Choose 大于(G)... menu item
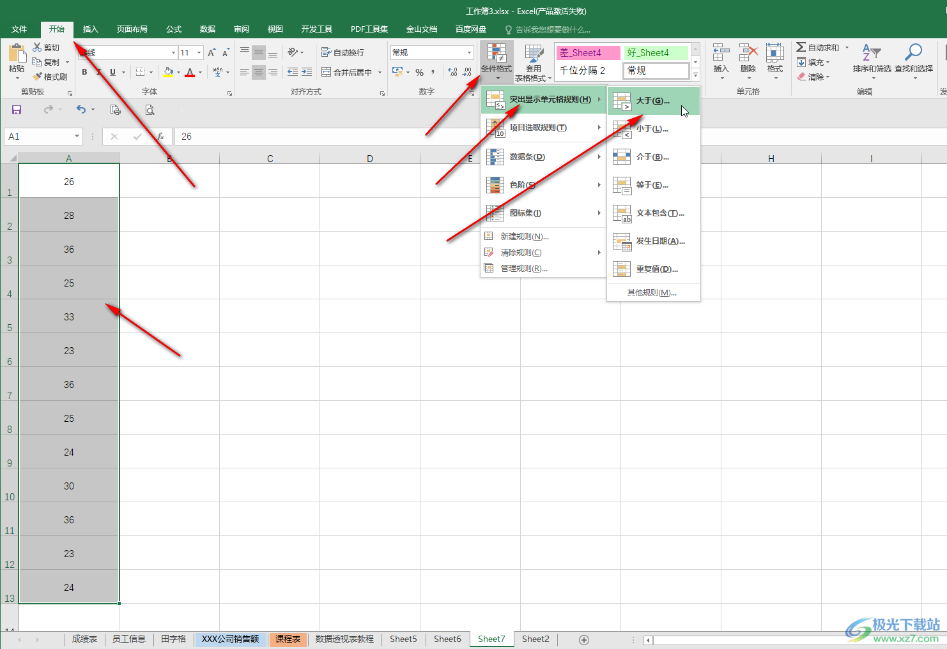 654,101
